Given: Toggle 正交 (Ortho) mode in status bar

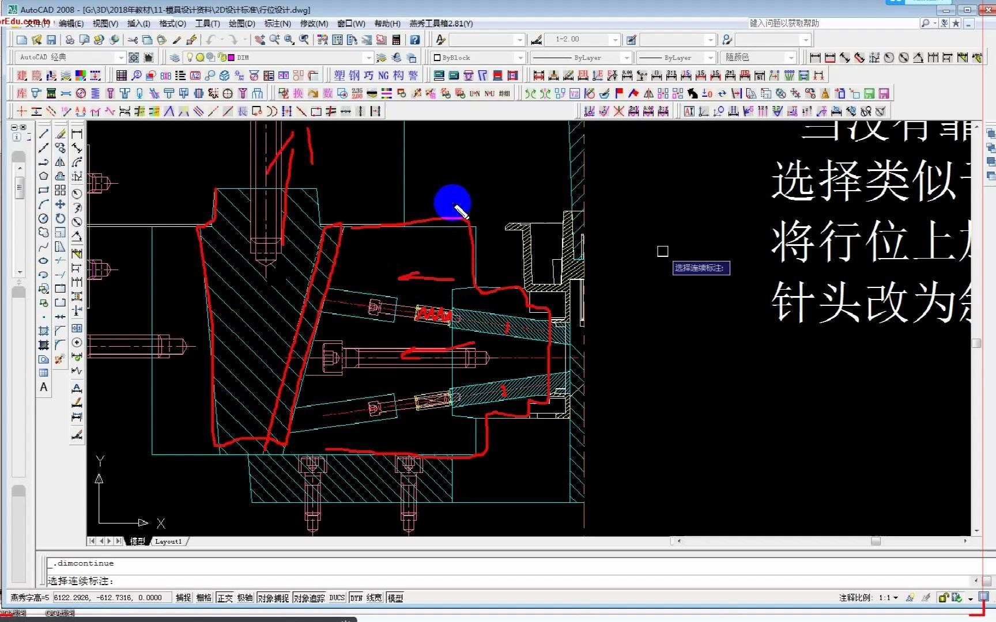Looking at the screenshot, I should [224, 597].
